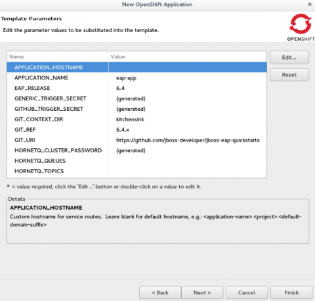Cancel the New OpenShift Application wizard
The width and height of the screenshot is (315, 301).
(247, 292)
